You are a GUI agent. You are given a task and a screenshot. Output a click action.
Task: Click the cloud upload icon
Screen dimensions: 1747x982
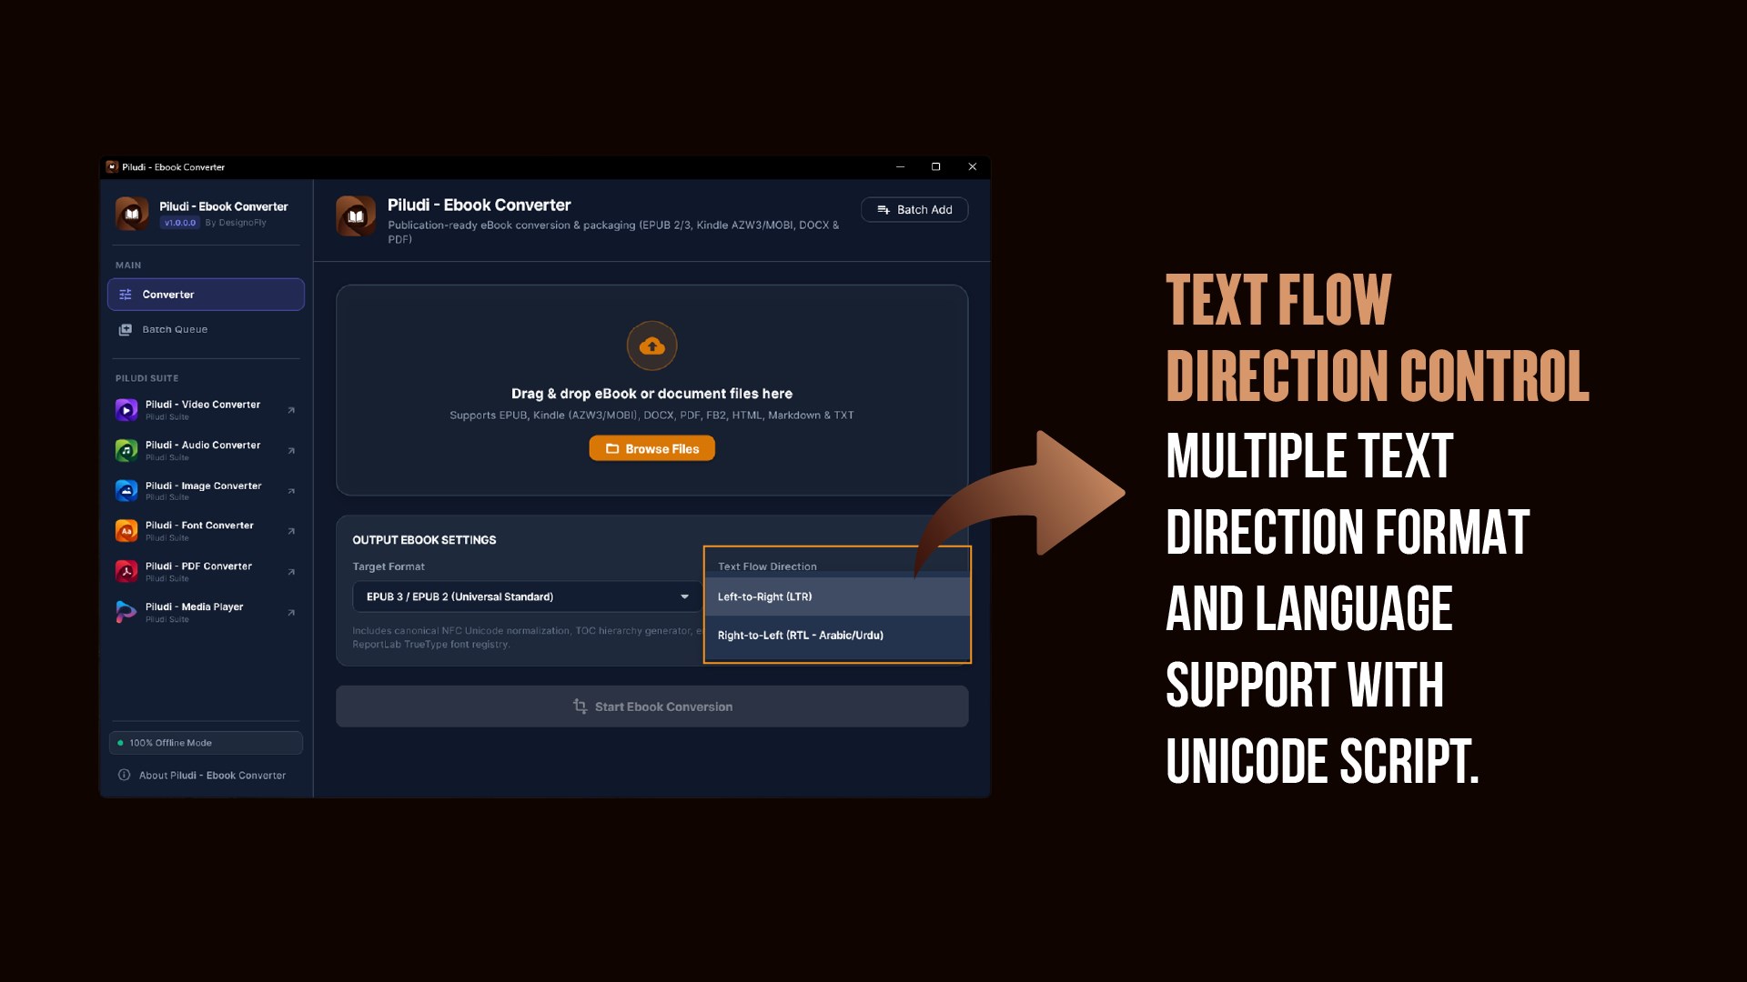point(652,346)
